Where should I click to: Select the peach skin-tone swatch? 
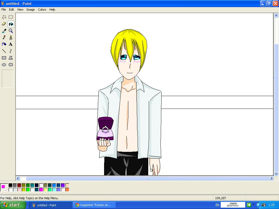tap(67, 185)
